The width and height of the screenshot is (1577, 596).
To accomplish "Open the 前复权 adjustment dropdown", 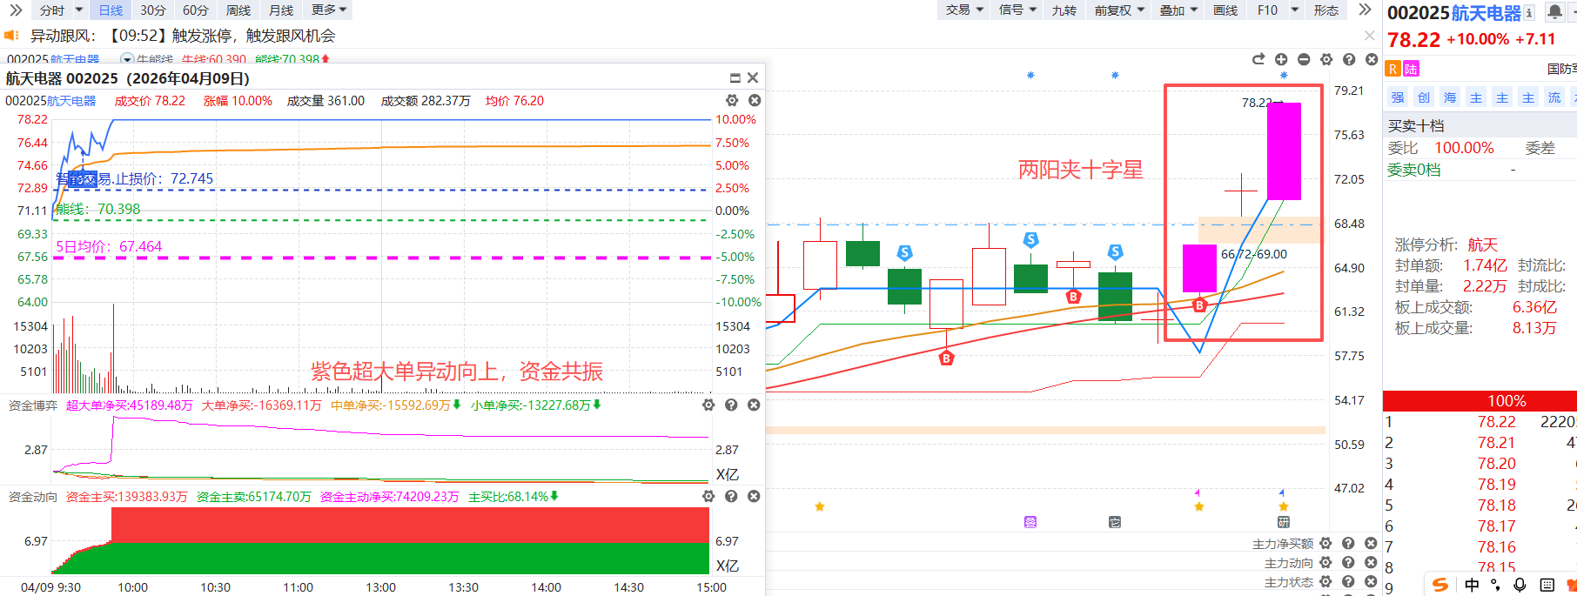I will tap(1119, 10).
